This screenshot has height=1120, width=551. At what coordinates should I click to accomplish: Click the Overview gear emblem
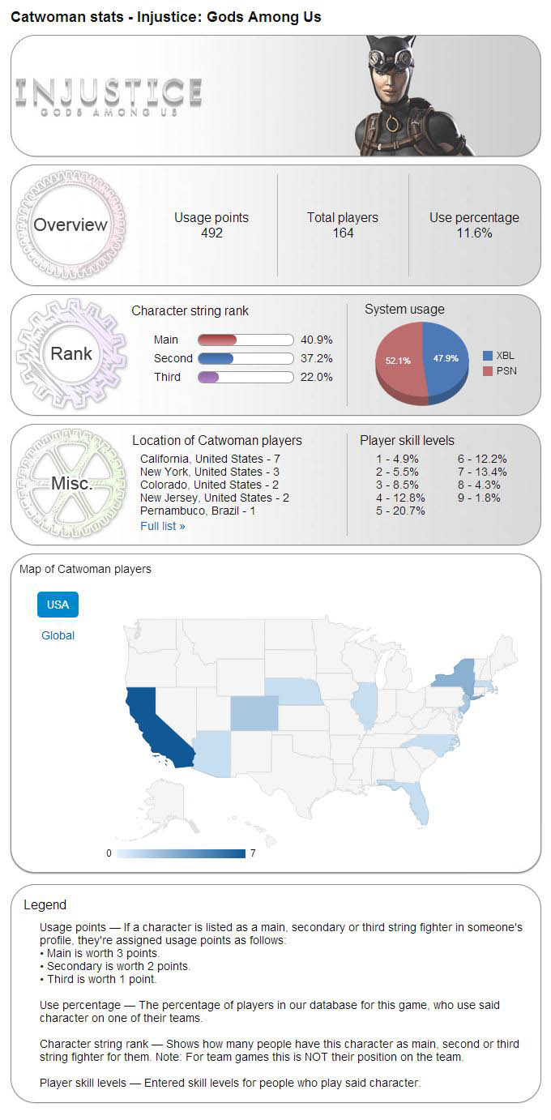click(70, 225)
